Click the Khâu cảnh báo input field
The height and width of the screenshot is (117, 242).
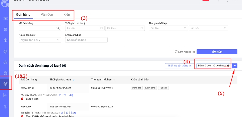pos(86,40)
